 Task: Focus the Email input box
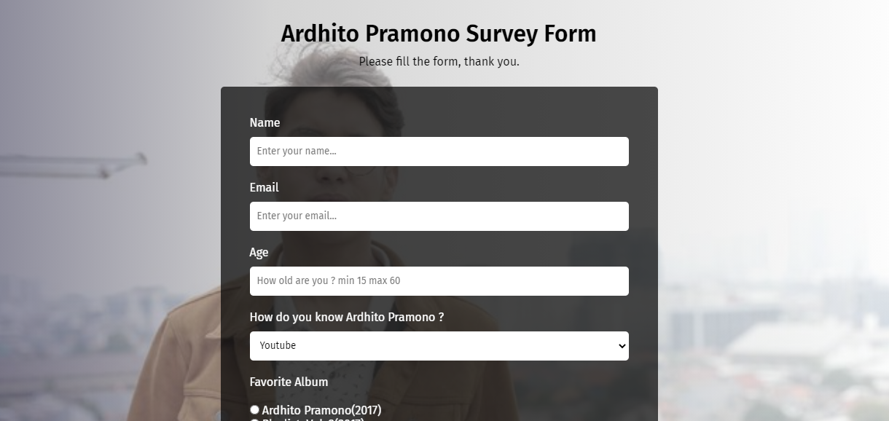pos(439,216)
